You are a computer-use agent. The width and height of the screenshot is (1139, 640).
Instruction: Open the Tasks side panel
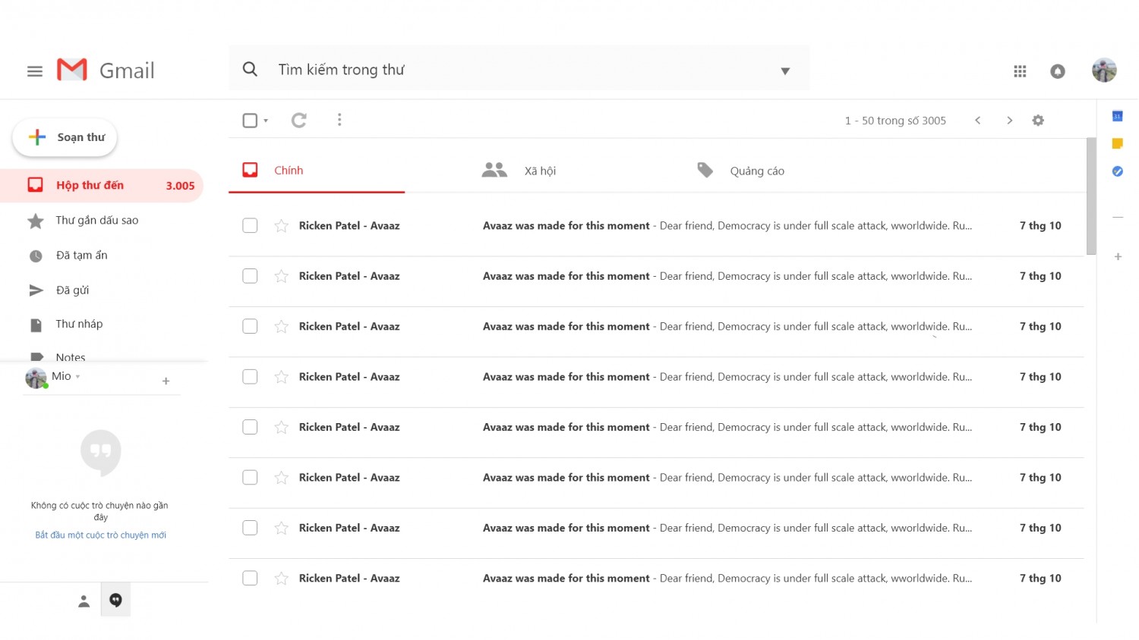tap(1118, 171)
